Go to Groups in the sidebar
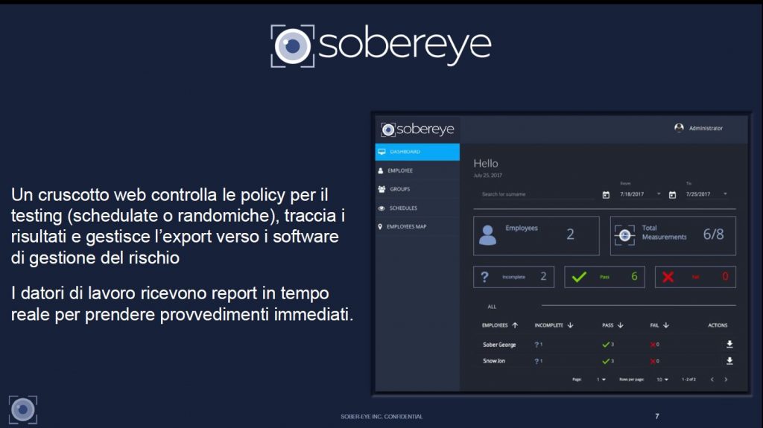The height and width of the screenshot is (428, 763). (417, 189)
